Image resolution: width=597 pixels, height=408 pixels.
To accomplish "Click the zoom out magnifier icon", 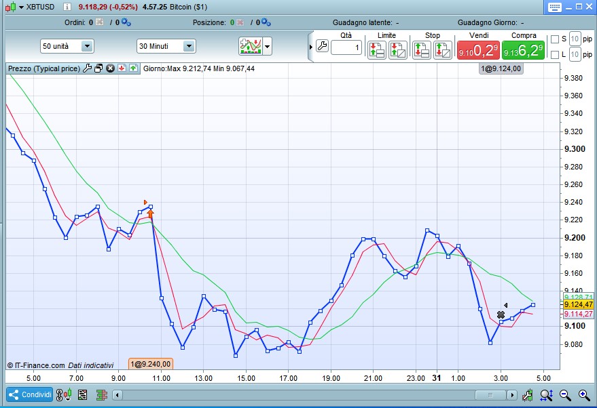I will click(565, 395).
